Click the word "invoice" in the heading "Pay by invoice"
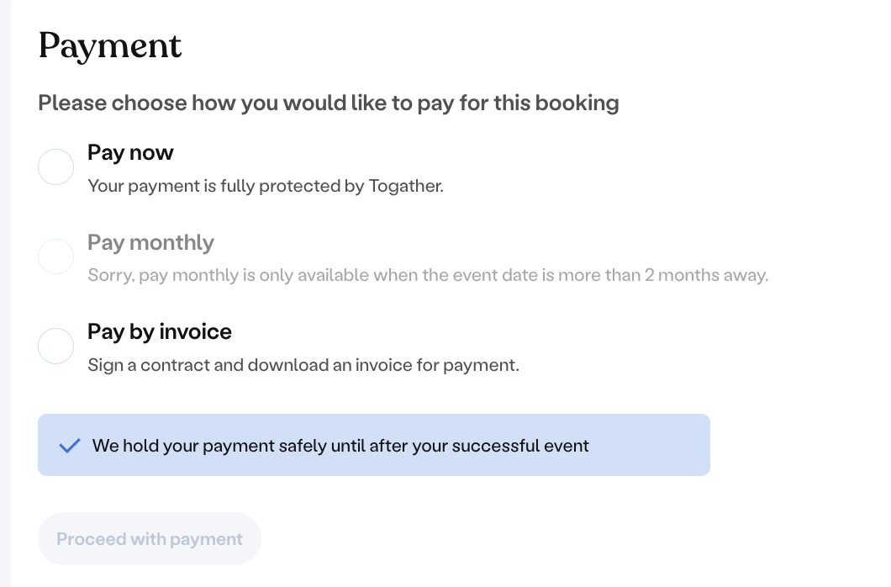 coord(195,331)
